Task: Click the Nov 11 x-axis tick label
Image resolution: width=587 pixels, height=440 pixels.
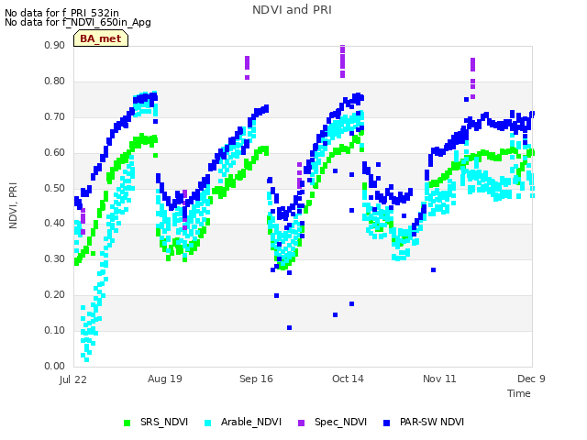Action: (439, 379)
